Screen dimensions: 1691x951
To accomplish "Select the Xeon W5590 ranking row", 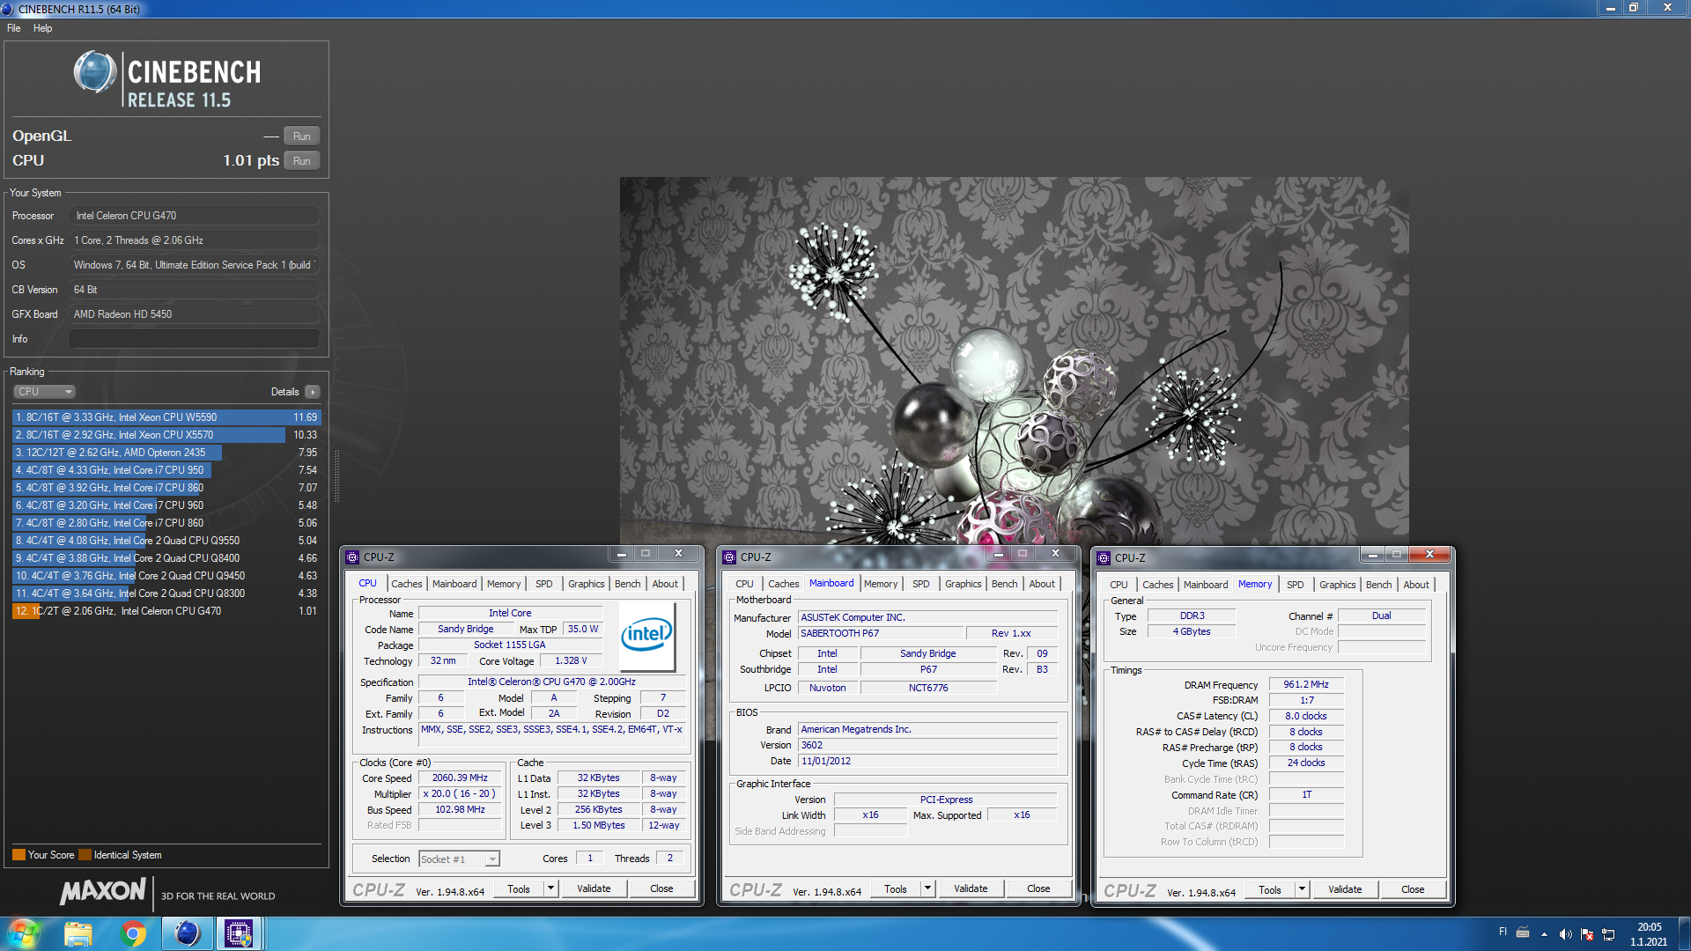I will 166,417.
